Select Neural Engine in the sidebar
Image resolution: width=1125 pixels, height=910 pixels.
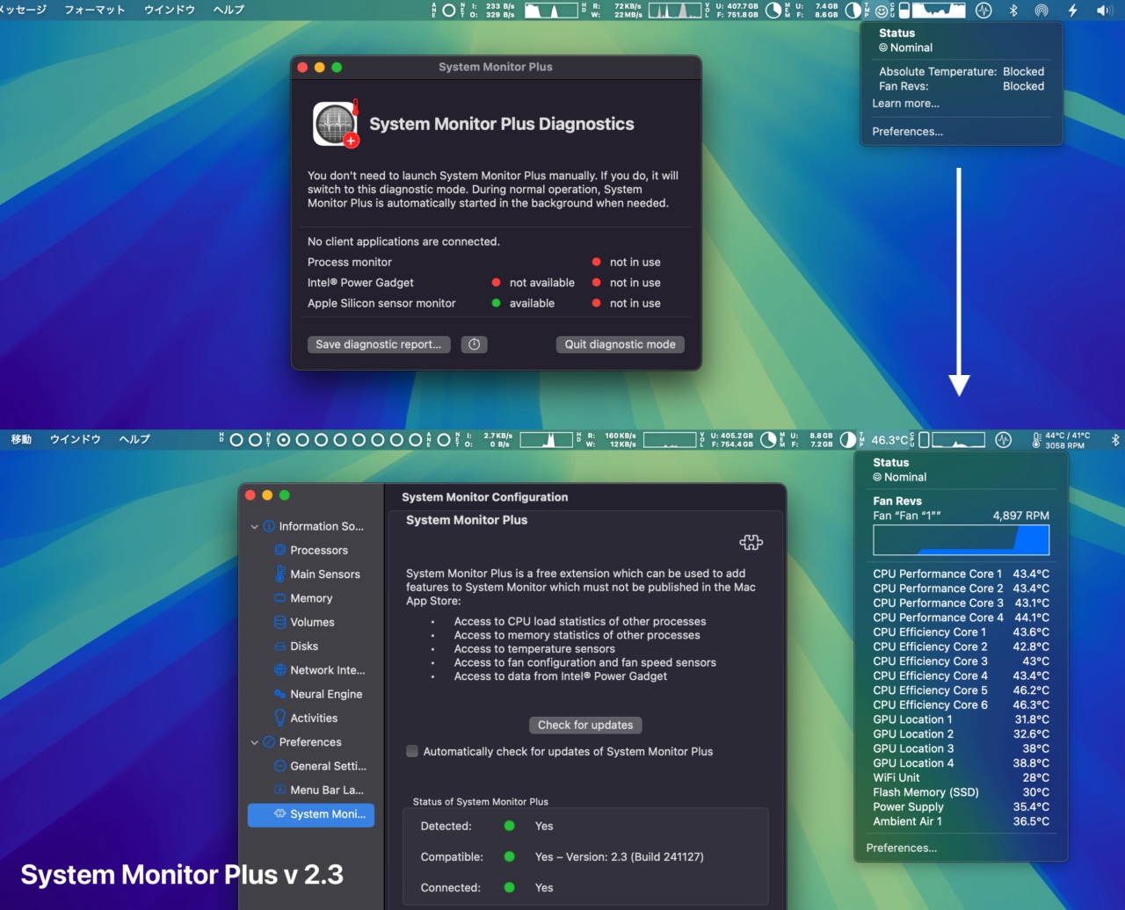click(318, 694)
